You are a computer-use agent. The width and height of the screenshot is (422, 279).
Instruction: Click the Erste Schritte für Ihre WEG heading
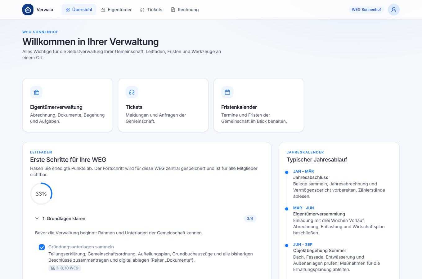[x=68, y=160]
